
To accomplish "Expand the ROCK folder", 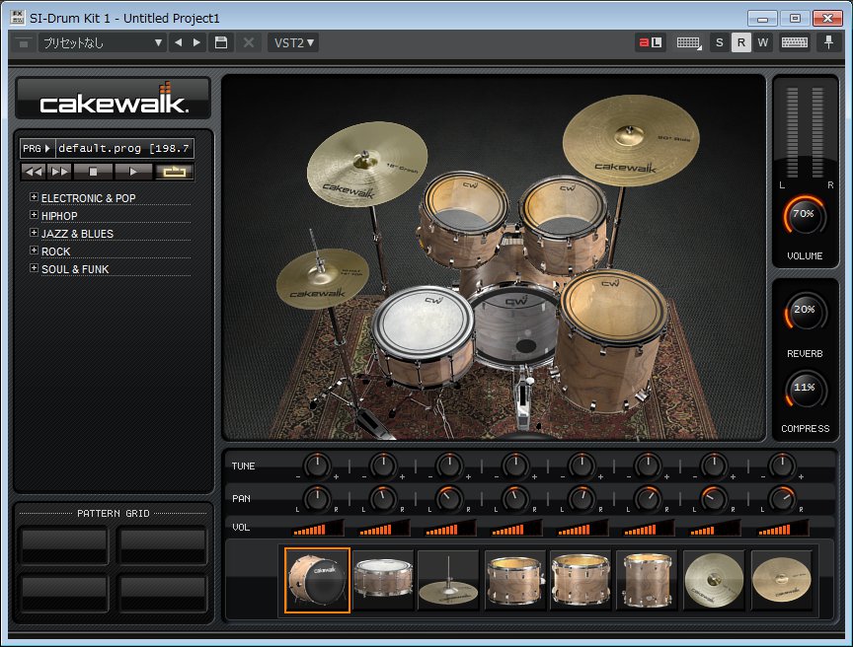I will [x=34, y=251].
